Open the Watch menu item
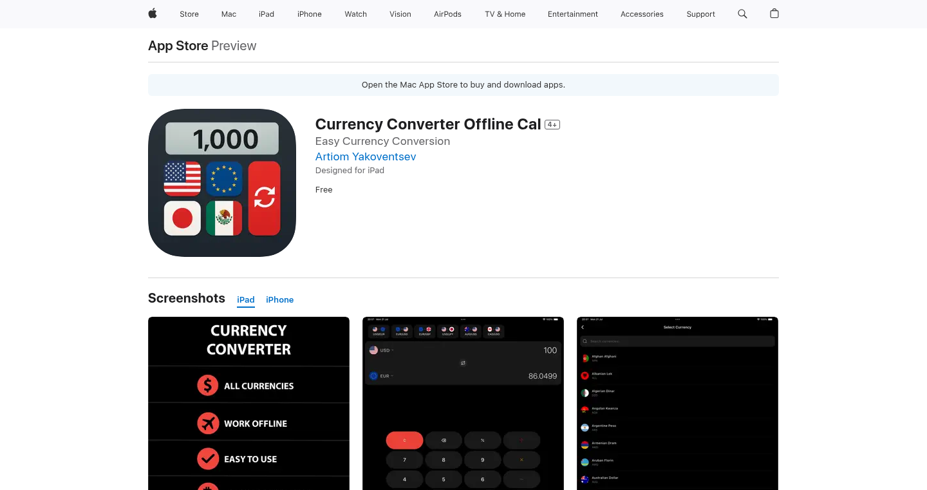Viewport: 927px width, 490px height. (355, 14)
